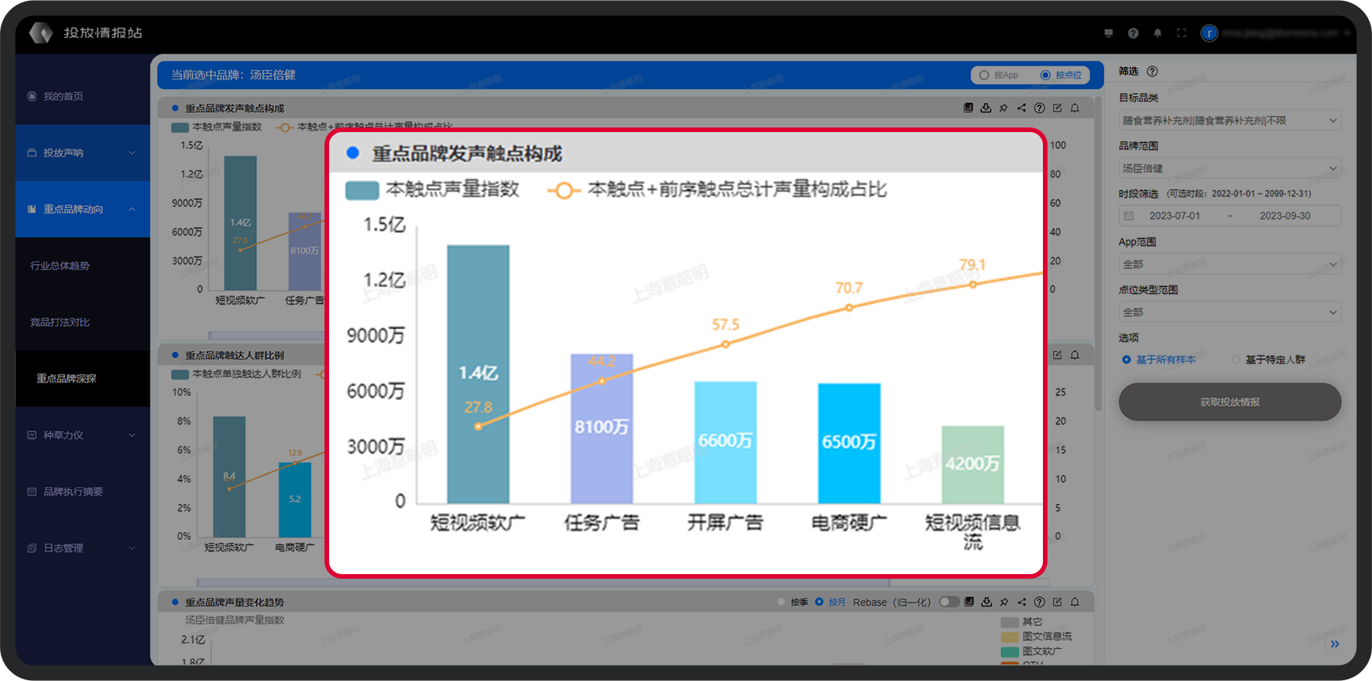
Task: Open account dropdown arrow beside email
Action: click(x=1348, y=33)
